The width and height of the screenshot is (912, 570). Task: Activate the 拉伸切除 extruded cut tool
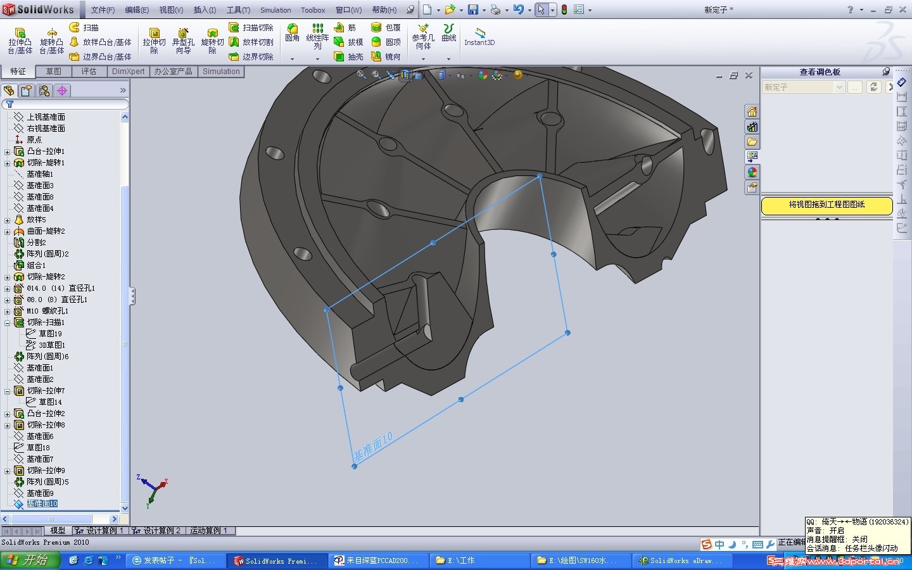[x=154, y=41]
